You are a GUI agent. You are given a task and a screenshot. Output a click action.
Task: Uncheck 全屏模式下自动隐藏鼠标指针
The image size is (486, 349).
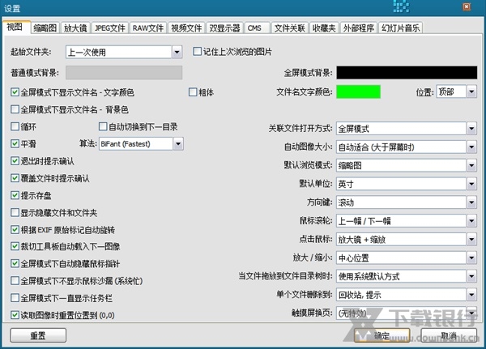15,263
